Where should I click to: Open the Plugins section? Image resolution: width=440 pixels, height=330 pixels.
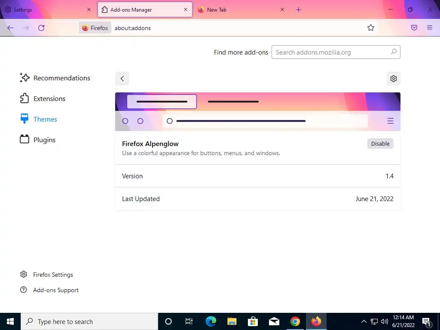(38, 140)
